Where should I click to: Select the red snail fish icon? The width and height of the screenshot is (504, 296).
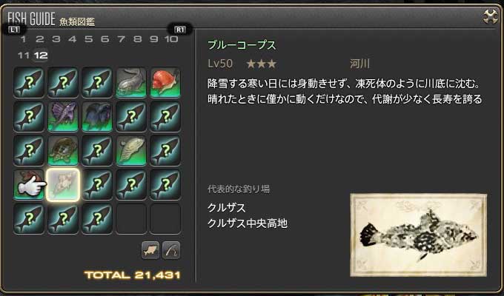click(x=165, y=82)
